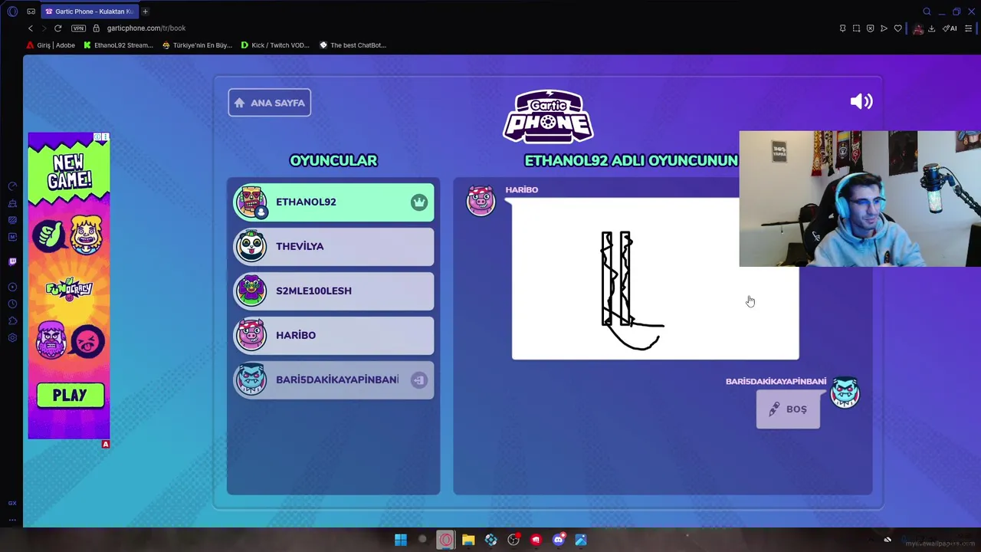
Task: Click the GX label at the sidebar bottom
Action: tap(12, 503)
